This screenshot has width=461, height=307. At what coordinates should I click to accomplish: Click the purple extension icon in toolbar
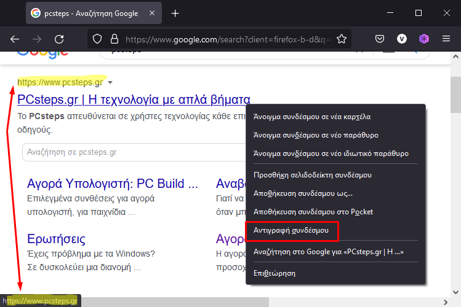(423, 39)
